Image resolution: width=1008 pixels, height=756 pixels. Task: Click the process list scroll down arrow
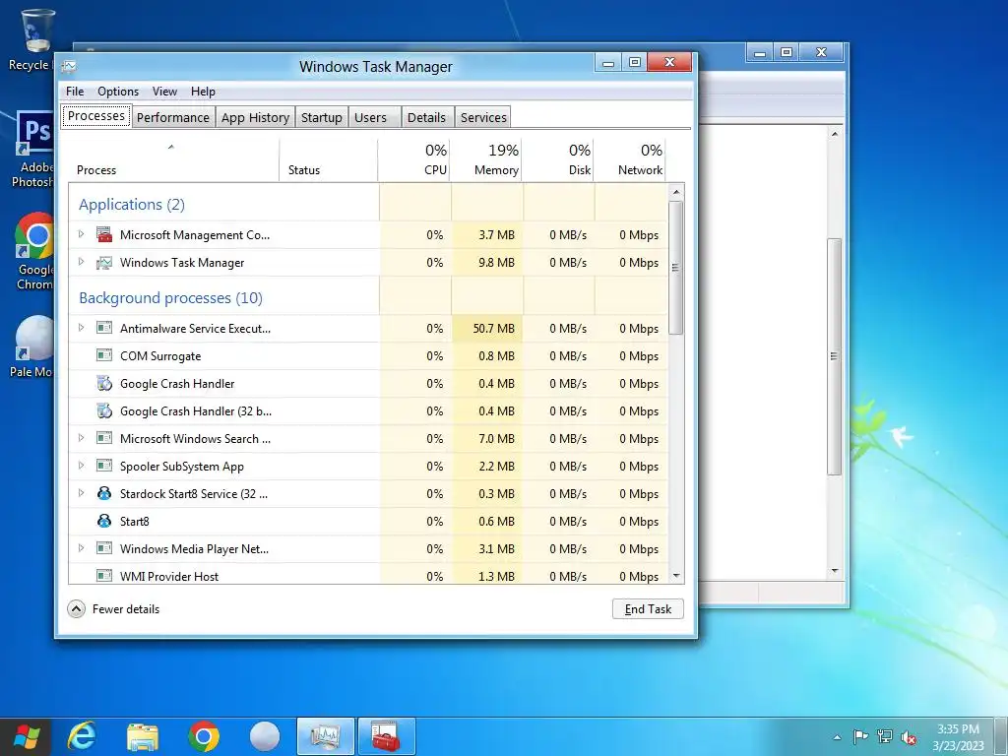tap(675, 576)
